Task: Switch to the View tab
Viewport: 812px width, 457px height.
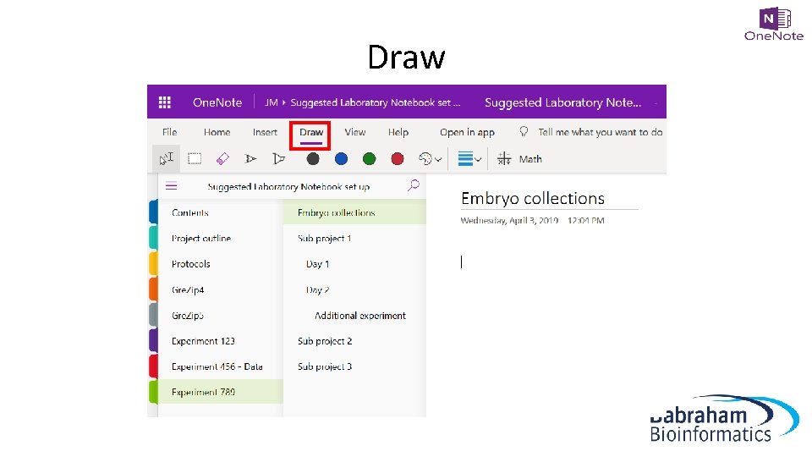Action: coord(355,132)
